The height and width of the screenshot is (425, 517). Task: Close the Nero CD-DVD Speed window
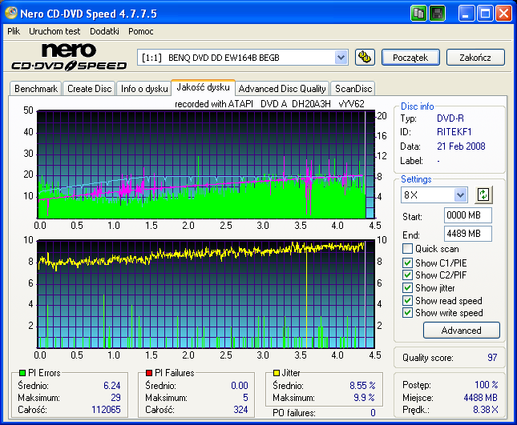(x=504, y=14)
